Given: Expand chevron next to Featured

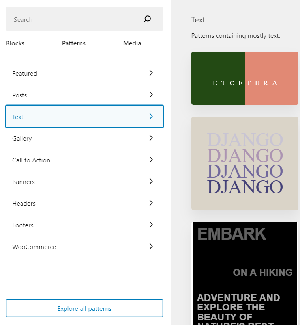Looking at the screenshot, I should (x=151, y=73).
